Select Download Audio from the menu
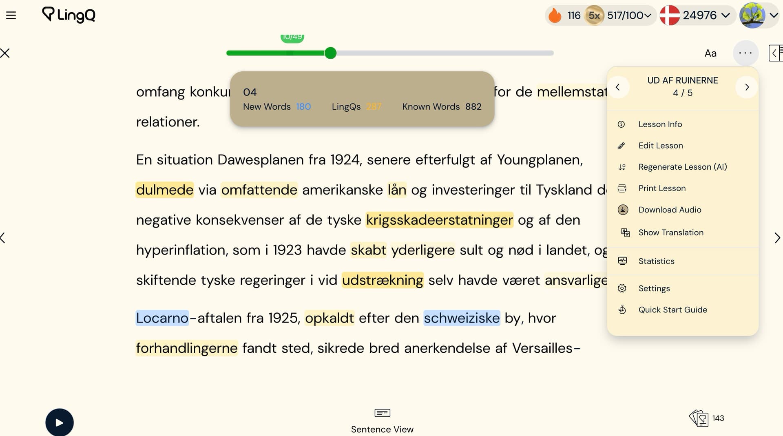The image size is (783, 436). point(670,210)
